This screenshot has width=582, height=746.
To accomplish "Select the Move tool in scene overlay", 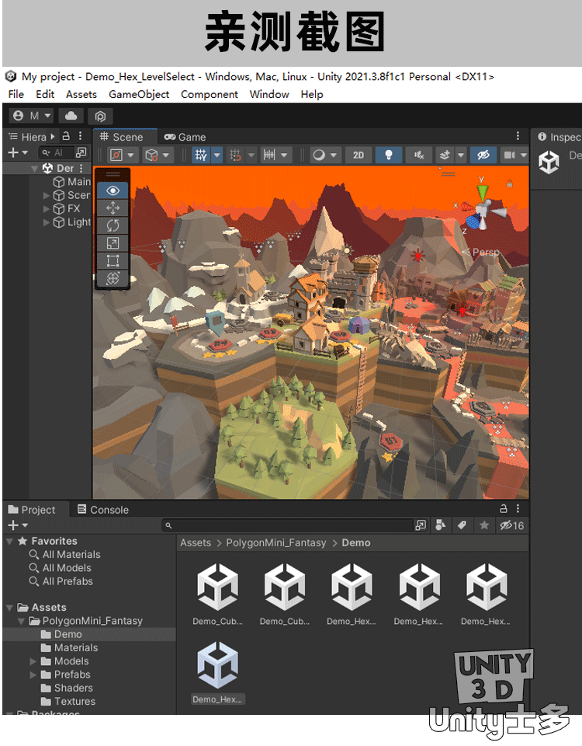I will pyautogui.click(x=113, y=207).
